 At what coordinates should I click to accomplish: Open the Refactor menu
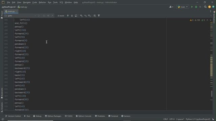(42, 2)
